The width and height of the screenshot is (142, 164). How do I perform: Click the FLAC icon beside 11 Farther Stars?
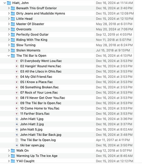tap(17, 114)
